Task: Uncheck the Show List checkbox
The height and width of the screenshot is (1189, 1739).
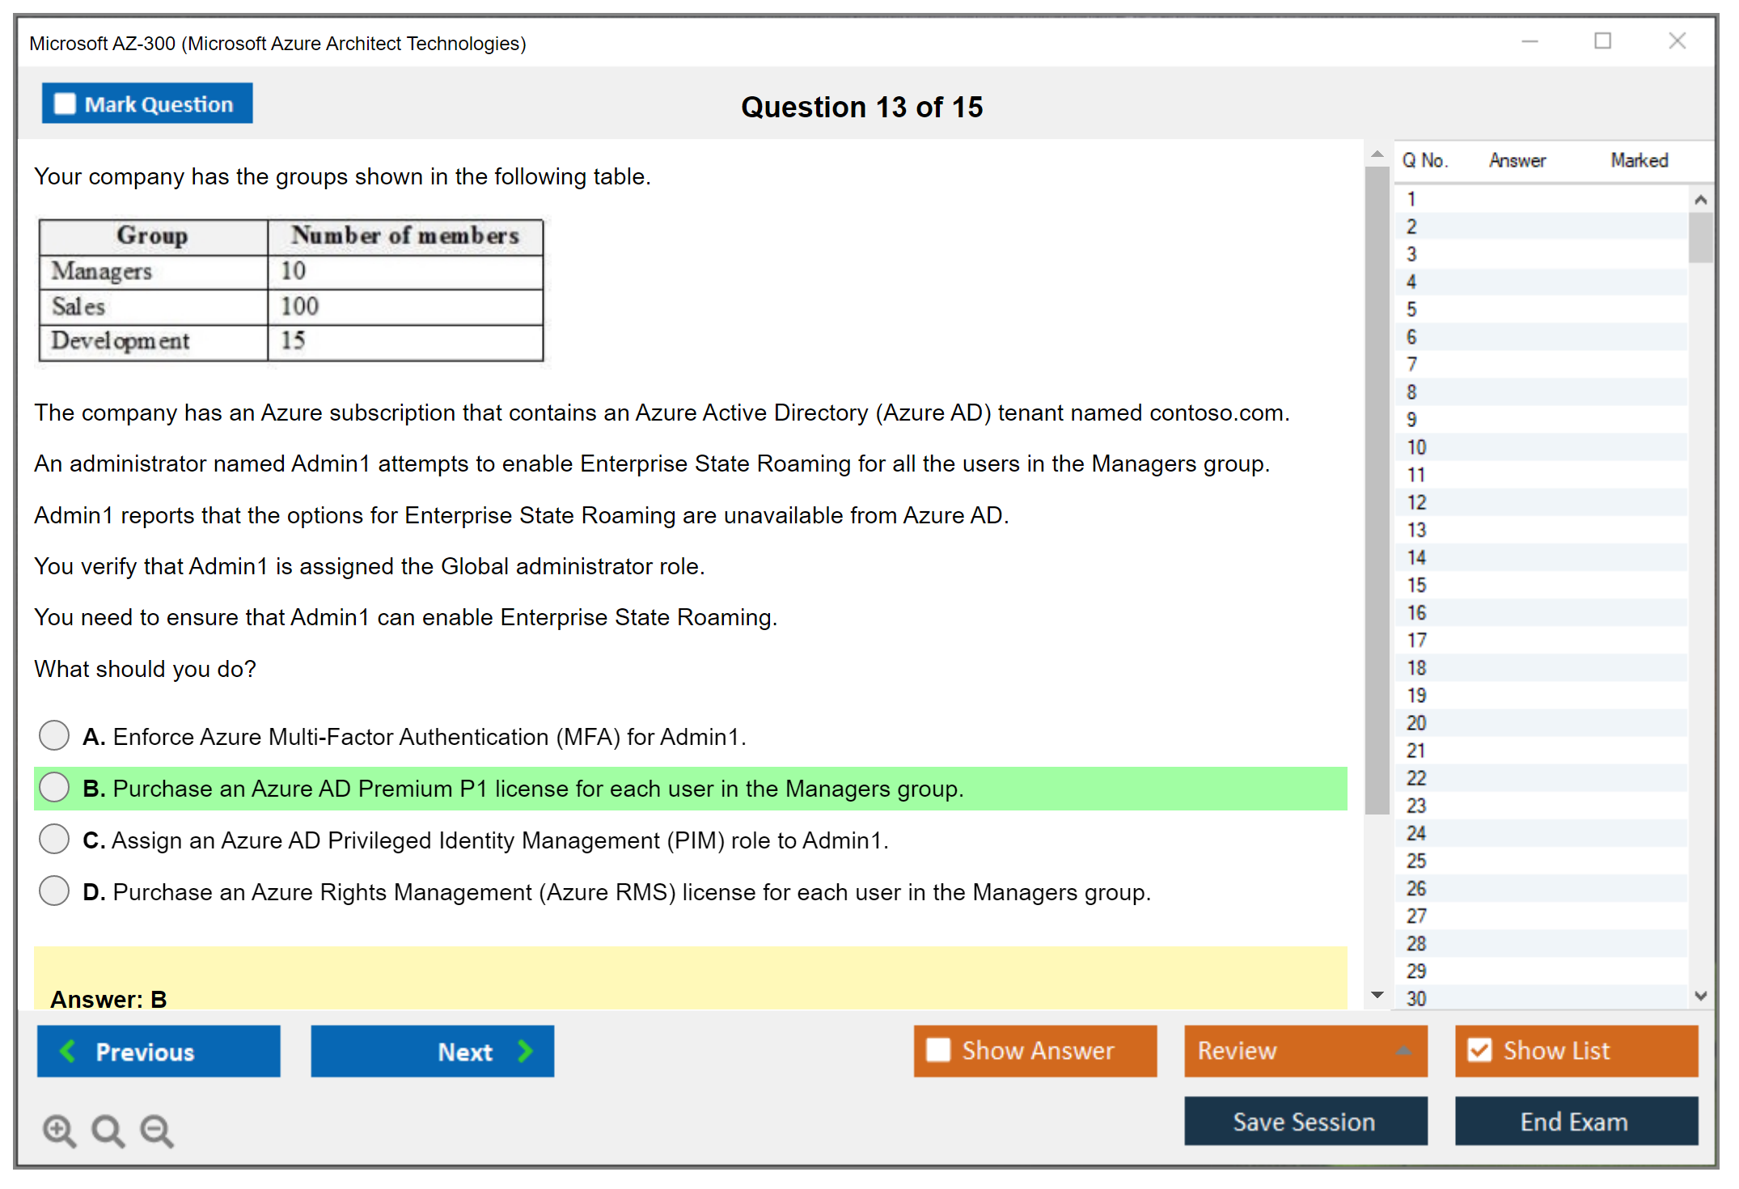Action: (1479, 1051)
